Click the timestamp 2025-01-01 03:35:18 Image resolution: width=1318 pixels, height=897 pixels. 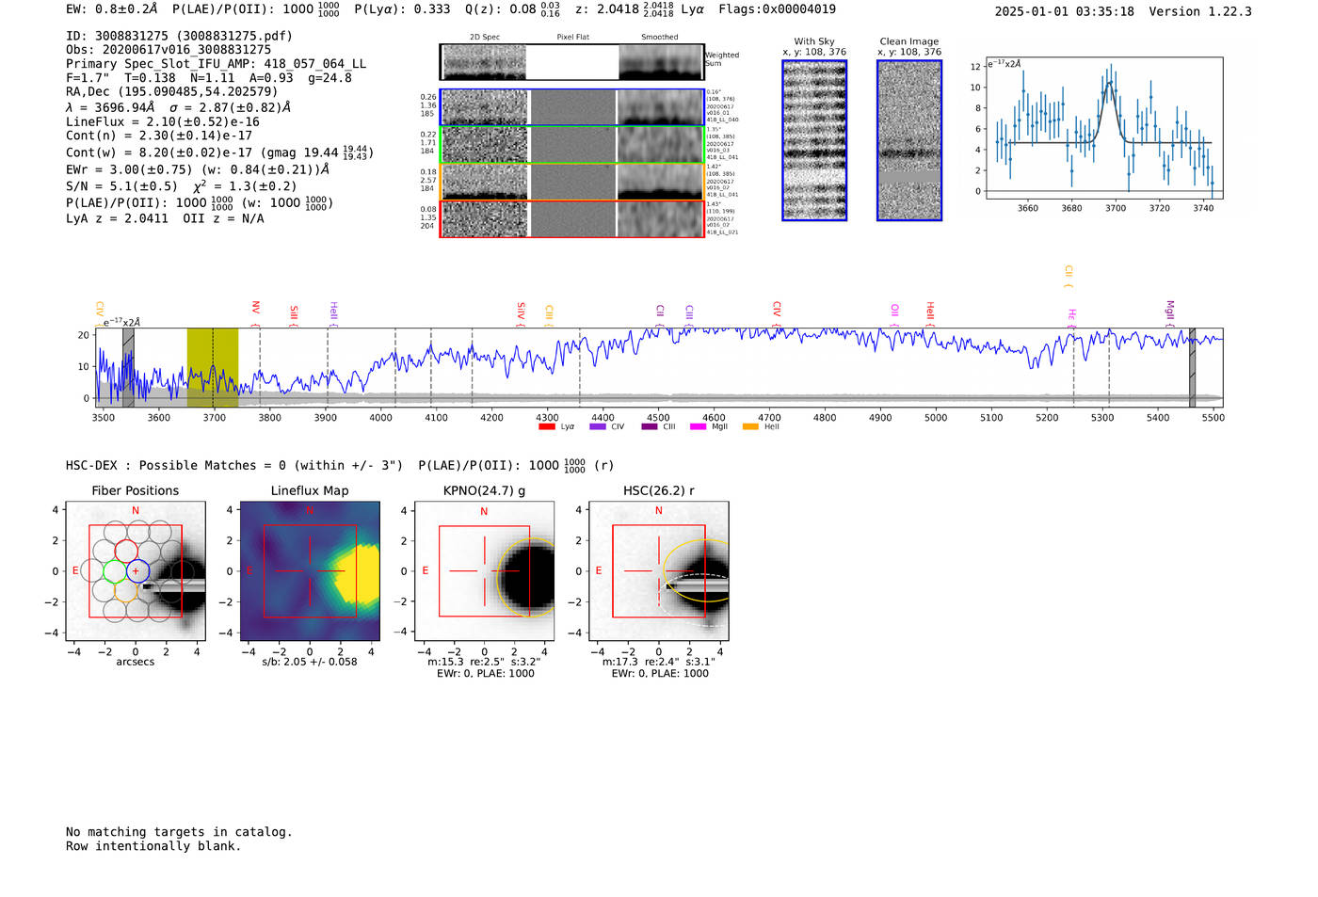click(1064, 11)
